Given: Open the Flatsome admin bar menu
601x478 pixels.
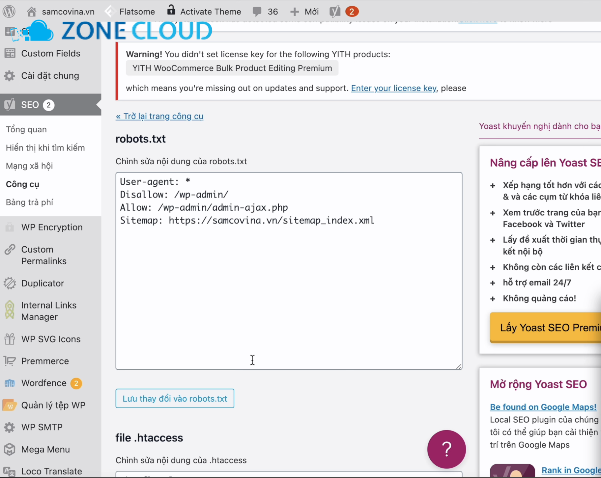Looking at the screenshot, I should pos(129,12).
